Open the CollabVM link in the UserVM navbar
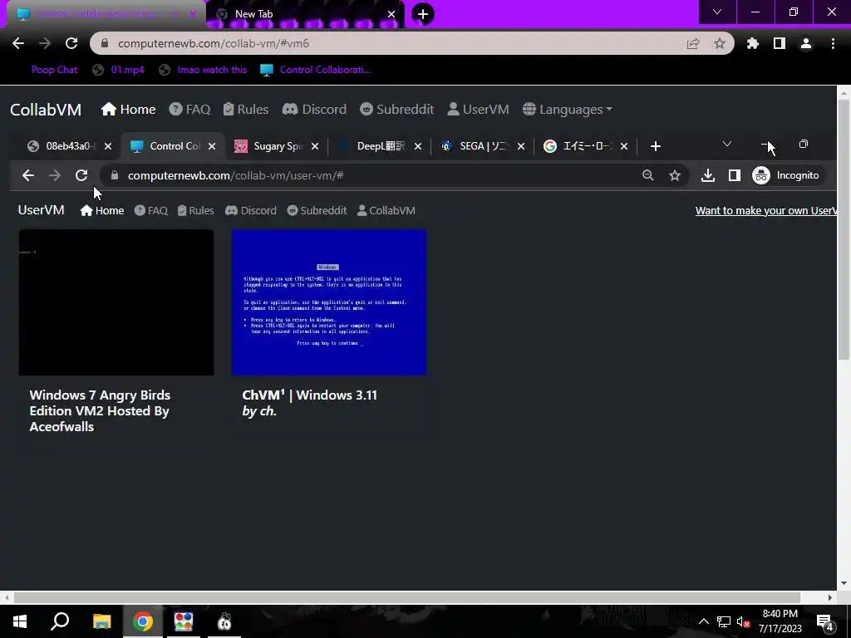This screenshot has width=851, height=638. (x=386, y=210)
